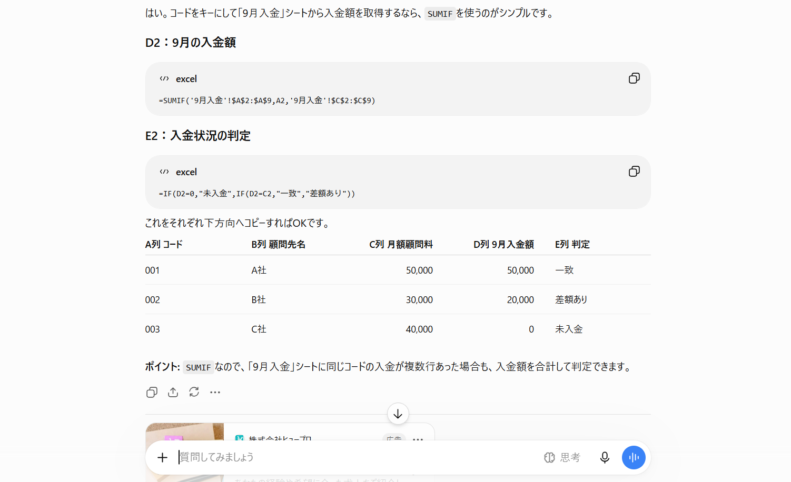Click code cell 002

(x=152, y=299)
